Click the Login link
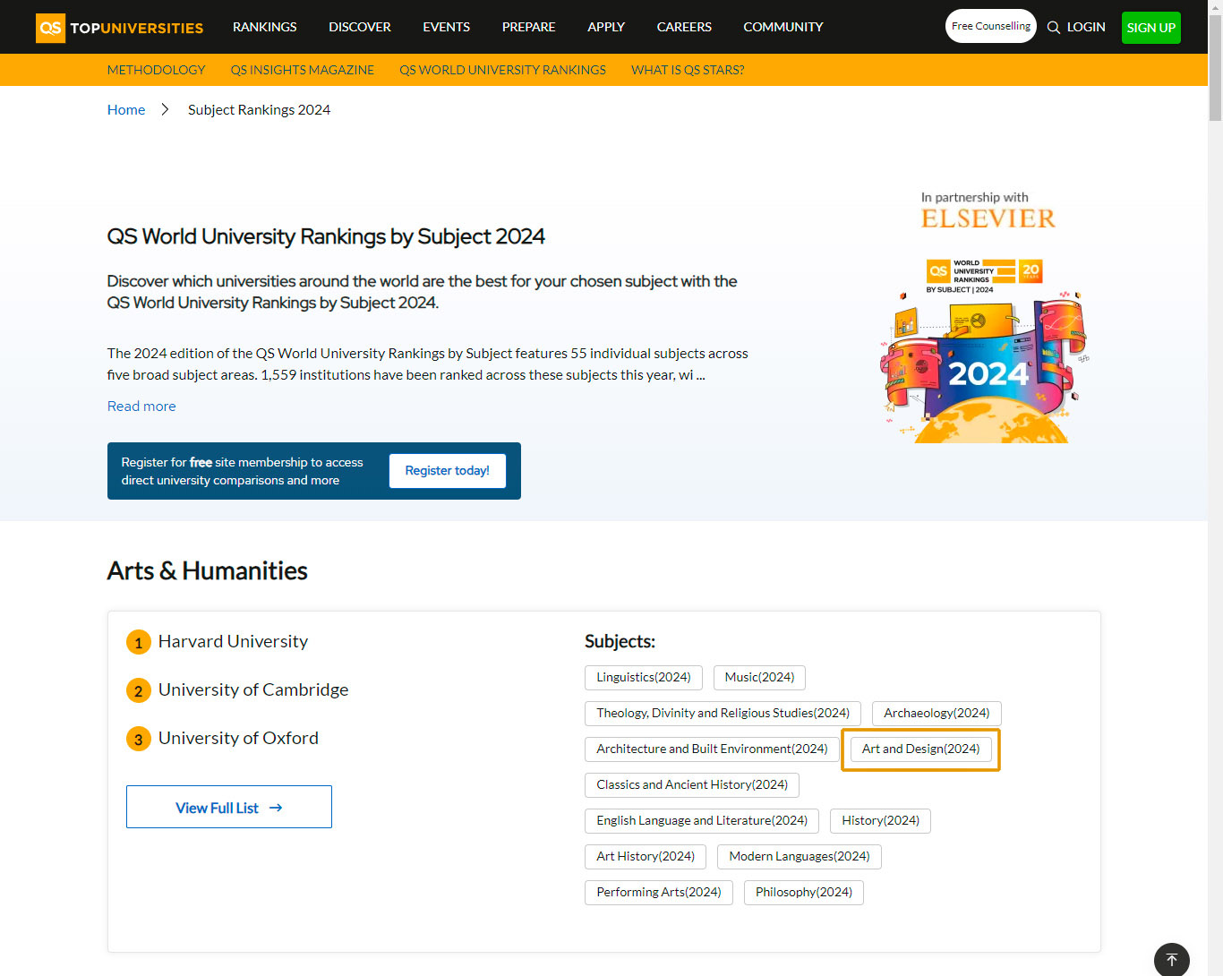Viewport: 1223px width, 976px height. point(1086,27)
